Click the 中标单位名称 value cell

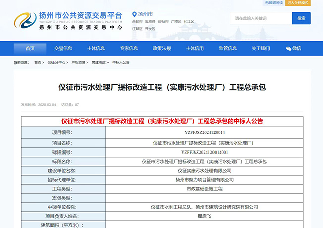click(x=204, y=207)
